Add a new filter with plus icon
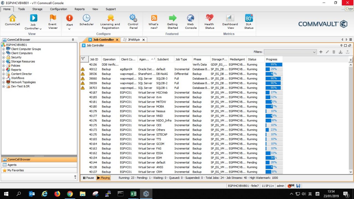Image resolution: width=354 pixels, height=199 pixels. pyautogui.click(x=321, y=52)
